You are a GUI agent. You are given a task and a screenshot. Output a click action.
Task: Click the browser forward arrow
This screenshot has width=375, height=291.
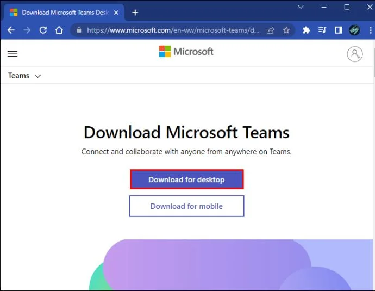[x=27, y=30]
